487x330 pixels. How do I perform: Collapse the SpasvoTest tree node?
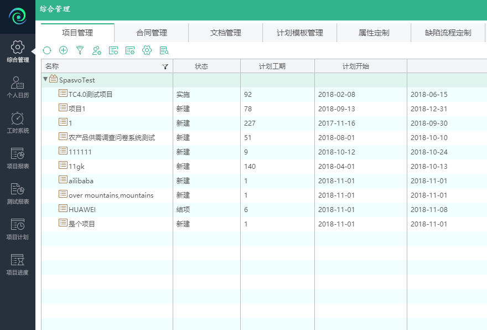[45, 79]
